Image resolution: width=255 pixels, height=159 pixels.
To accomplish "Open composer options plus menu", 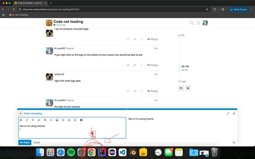I will [x=81, y=120].
